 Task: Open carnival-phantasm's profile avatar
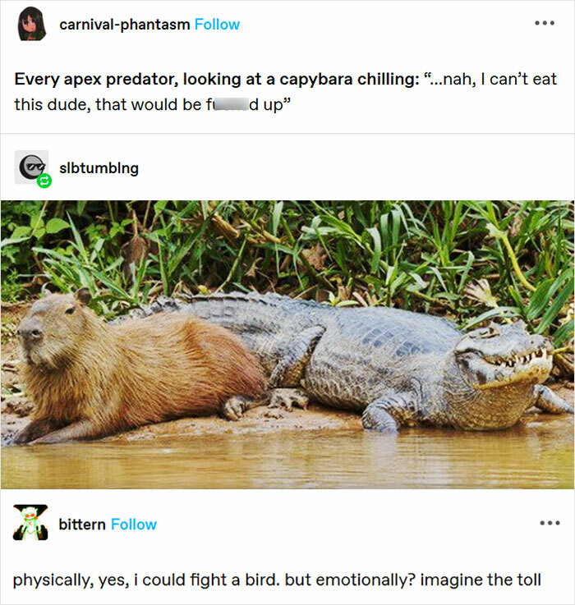click(32, 24)
